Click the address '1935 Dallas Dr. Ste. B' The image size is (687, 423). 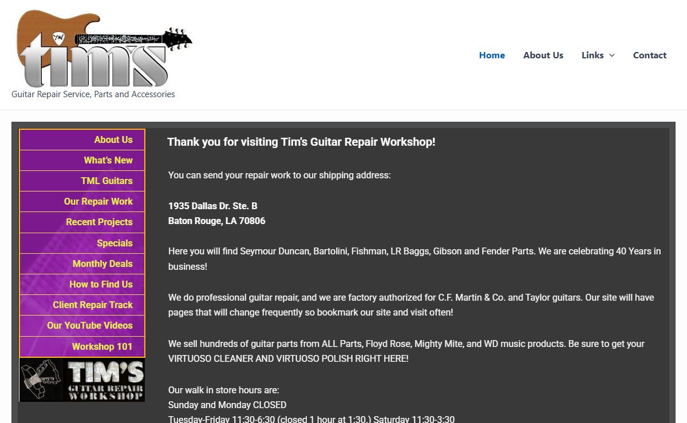point(213,206)
